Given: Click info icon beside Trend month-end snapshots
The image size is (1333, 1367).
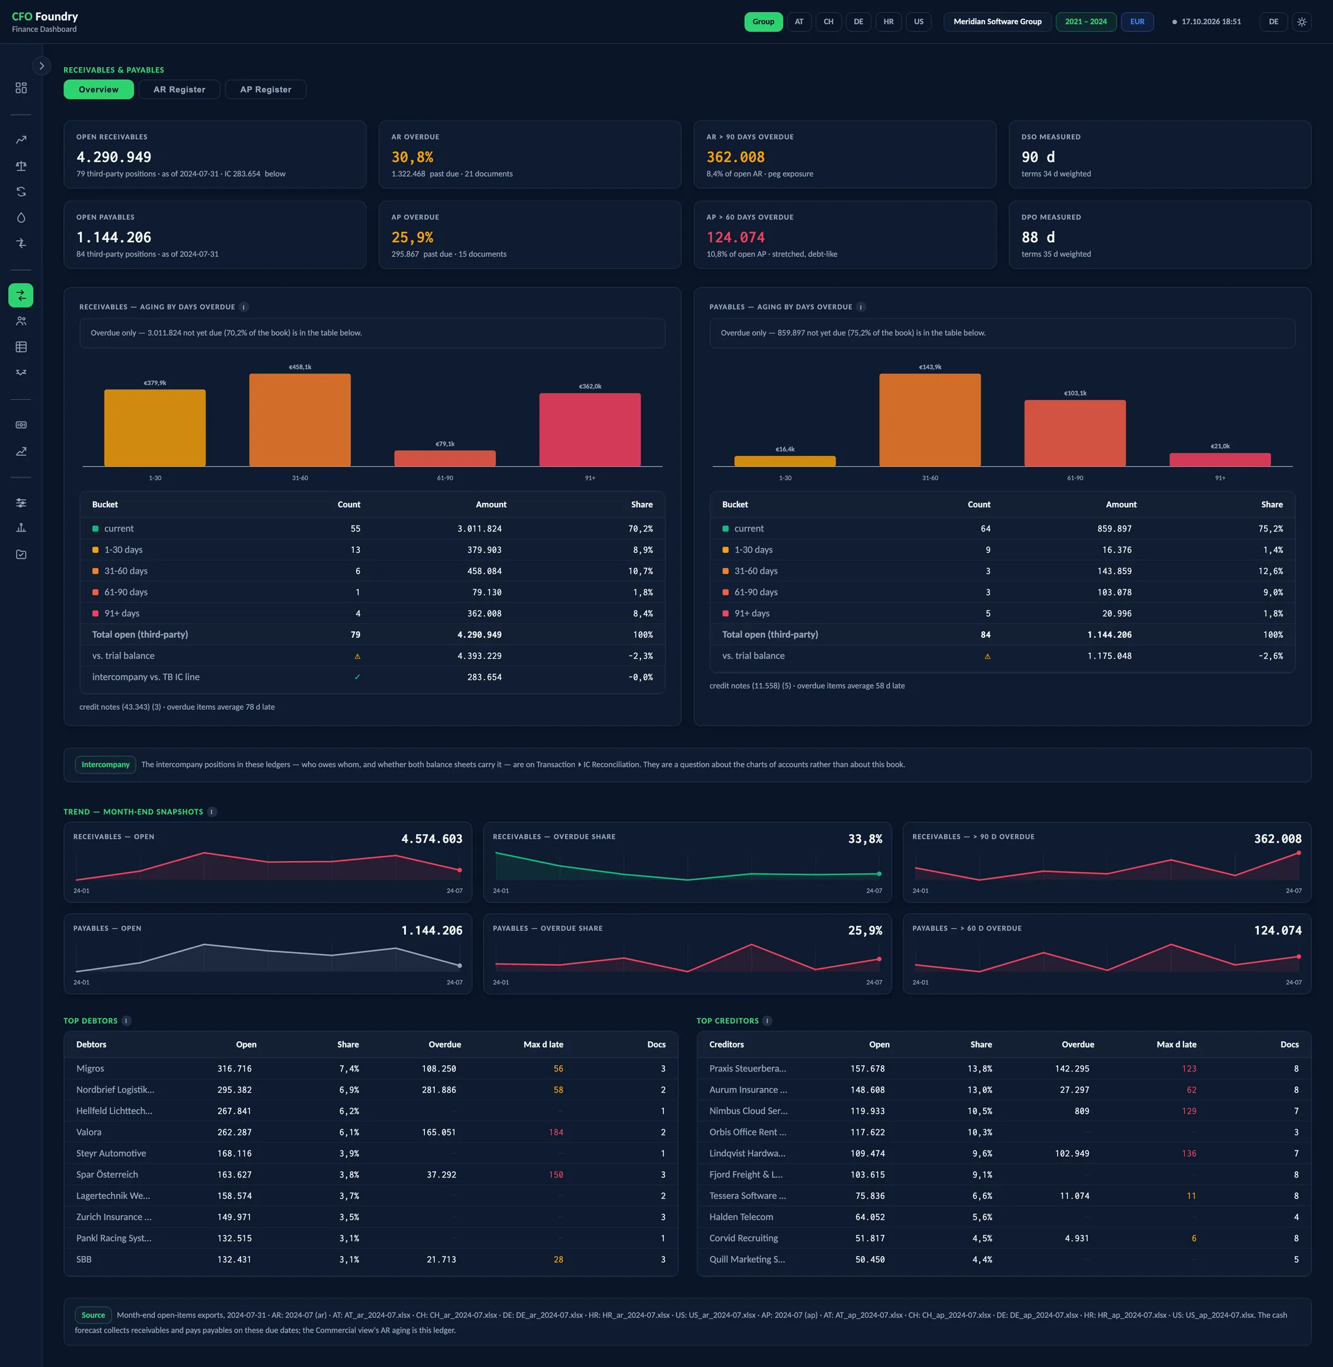Looking at the screenshot, I should 212,812.
